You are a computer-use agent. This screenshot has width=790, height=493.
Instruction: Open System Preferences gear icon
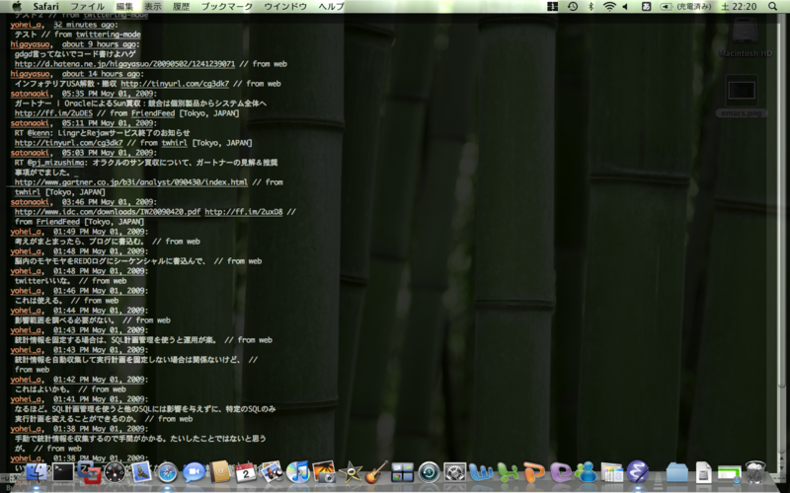(x=454, y=473)
